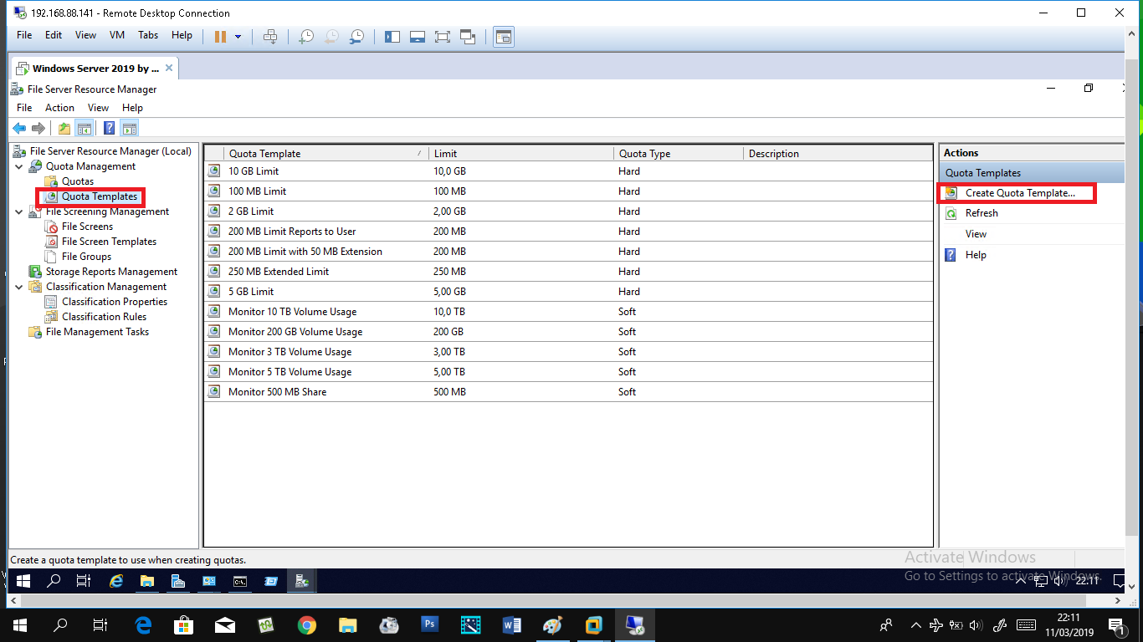Select File Server Resource Manager (Local) root node
Image resolution: width=1143 pixels, height=642 pixels.
coord(110,151)
